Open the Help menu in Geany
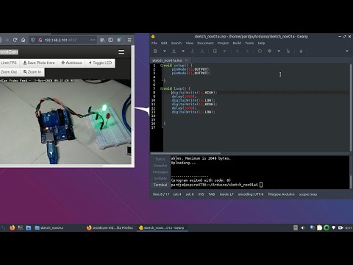 (261, 43)
